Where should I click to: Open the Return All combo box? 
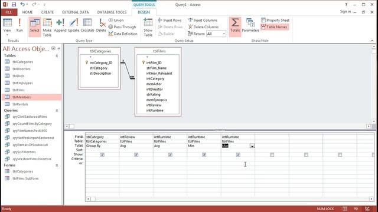pos(216,34)
